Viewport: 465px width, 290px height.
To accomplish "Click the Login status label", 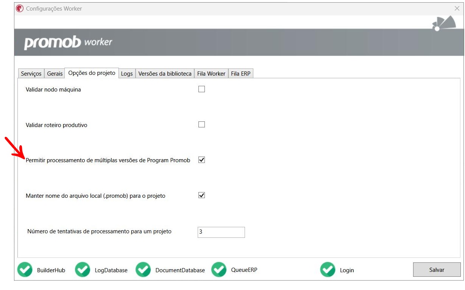I will point(347,270).
